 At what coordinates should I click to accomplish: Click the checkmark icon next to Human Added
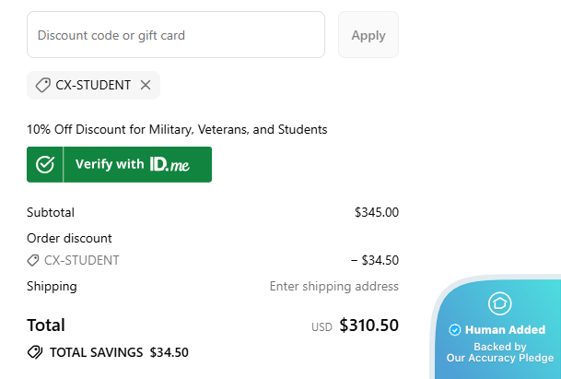coord(454,330)
